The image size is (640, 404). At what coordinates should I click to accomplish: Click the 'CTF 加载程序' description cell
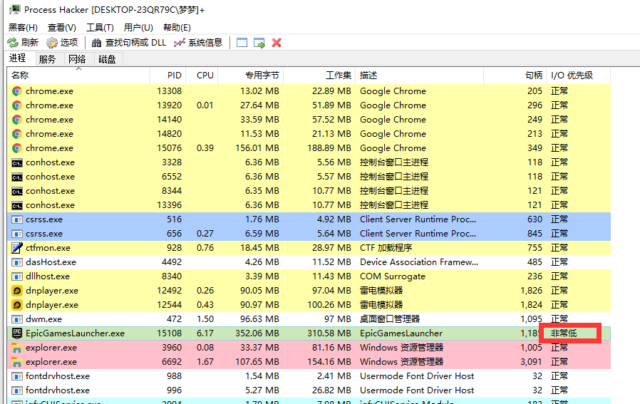point(386,248)
